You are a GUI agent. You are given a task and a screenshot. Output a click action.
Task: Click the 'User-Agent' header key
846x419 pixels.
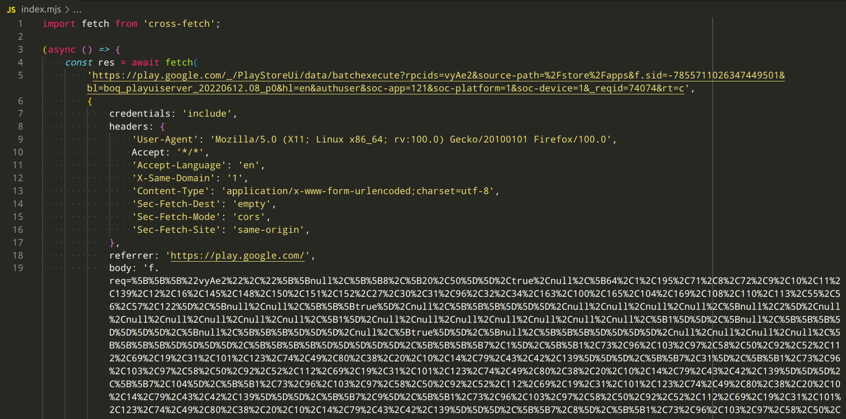(165, 140)
